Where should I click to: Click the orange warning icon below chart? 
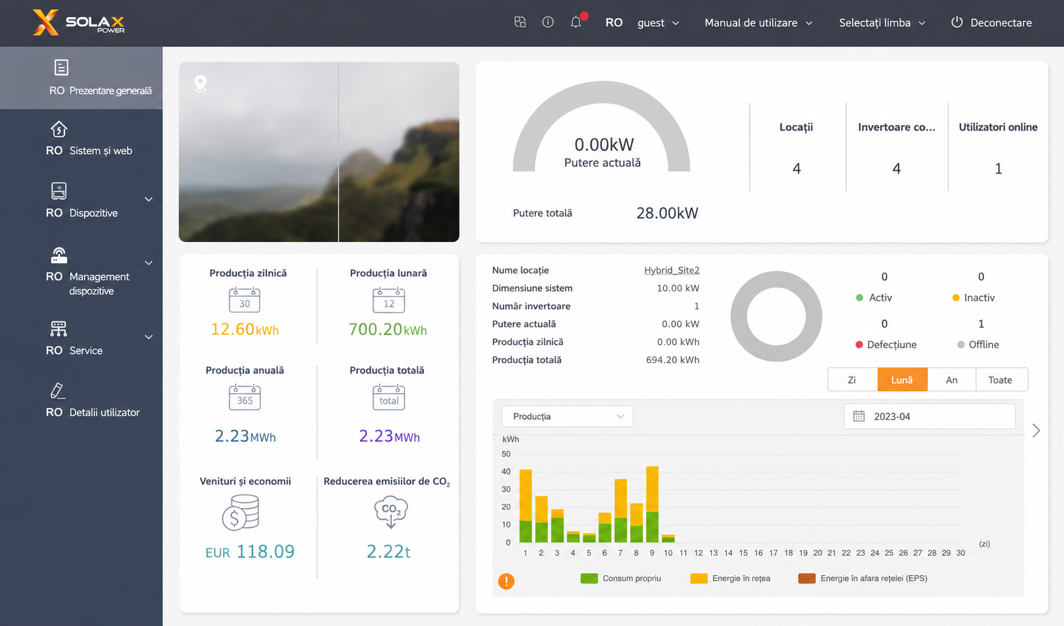(x=506, y=581)
